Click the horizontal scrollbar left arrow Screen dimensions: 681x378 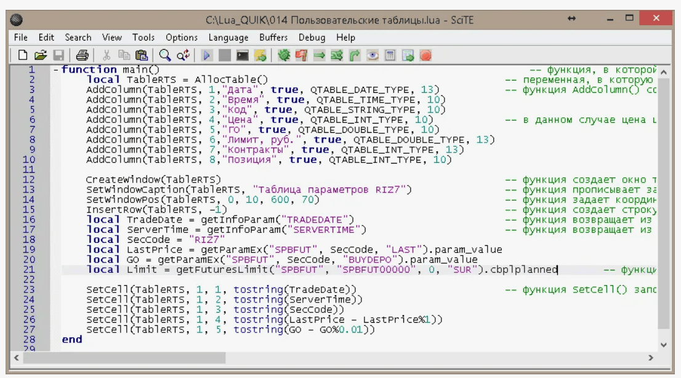click(x=17, y=358)
